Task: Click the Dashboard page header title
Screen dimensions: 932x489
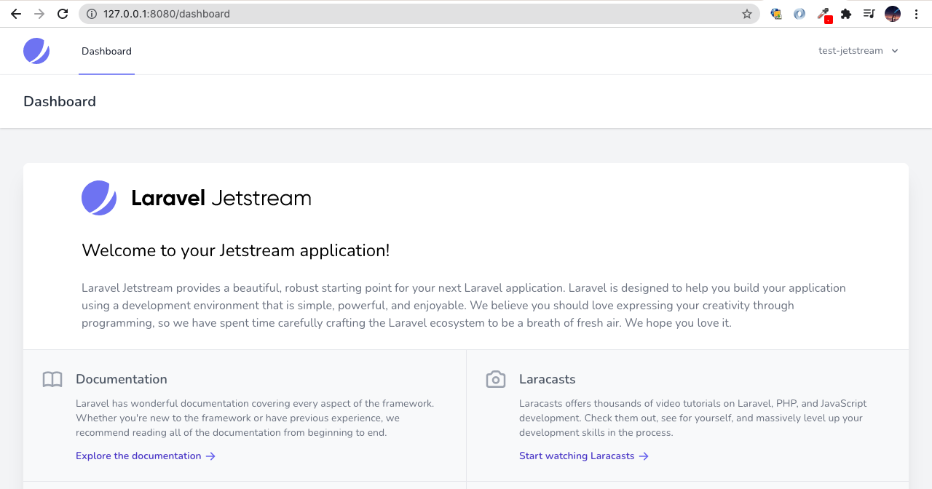Action: click(60, 101)
